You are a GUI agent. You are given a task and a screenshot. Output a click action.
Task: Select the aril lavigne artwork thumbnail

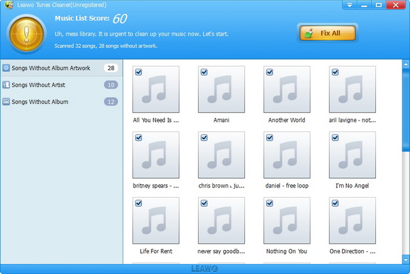click(x=353, y=89)
